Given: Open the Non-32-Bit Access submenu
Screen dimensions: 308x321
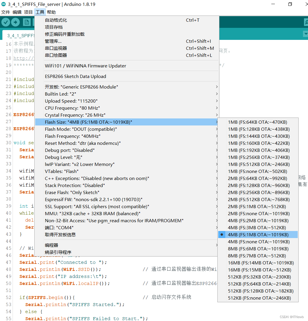Looking at the screenshot, I should tap(127, 220).
